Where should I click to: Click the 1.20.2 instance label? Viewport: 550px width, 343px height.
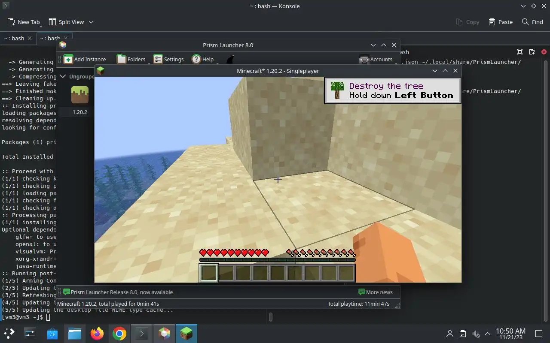click(x=79, y=112)
